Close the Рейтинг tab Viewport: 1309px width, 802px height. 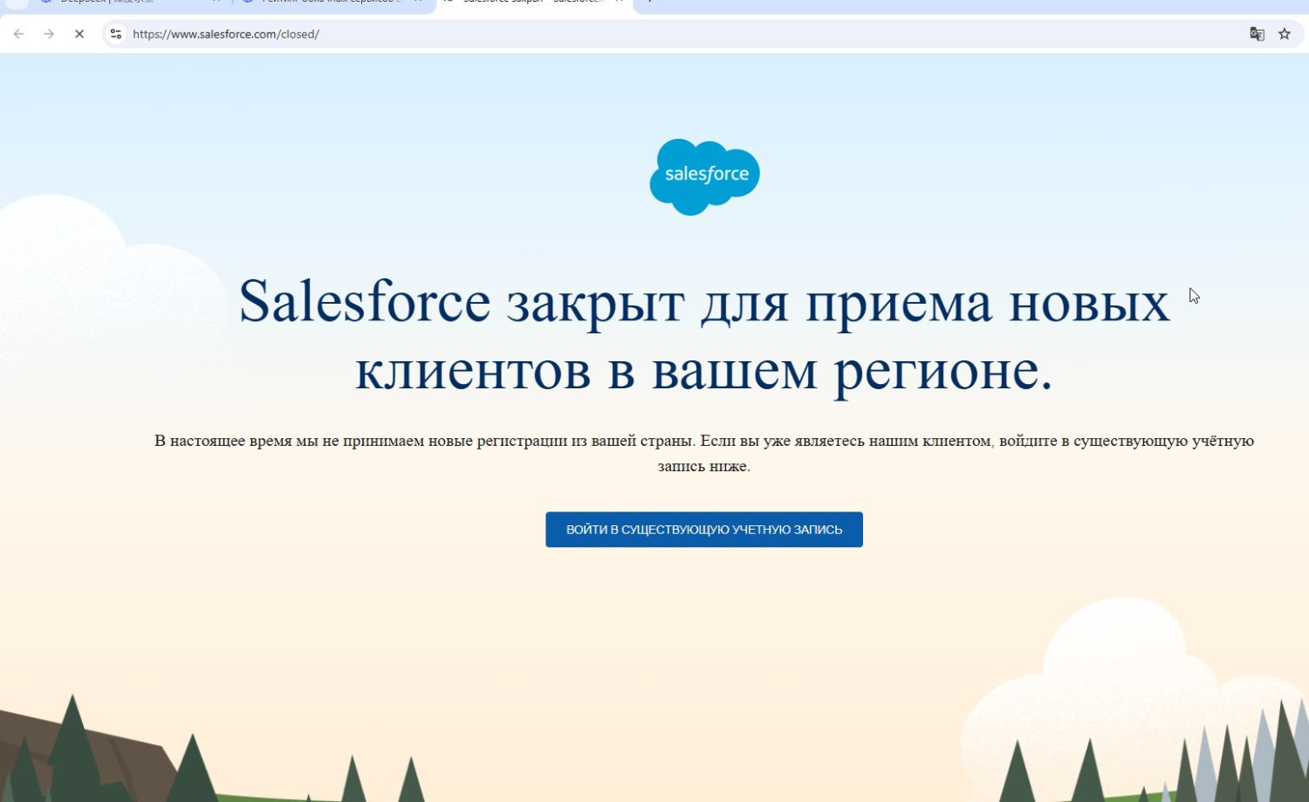point(418,3)
